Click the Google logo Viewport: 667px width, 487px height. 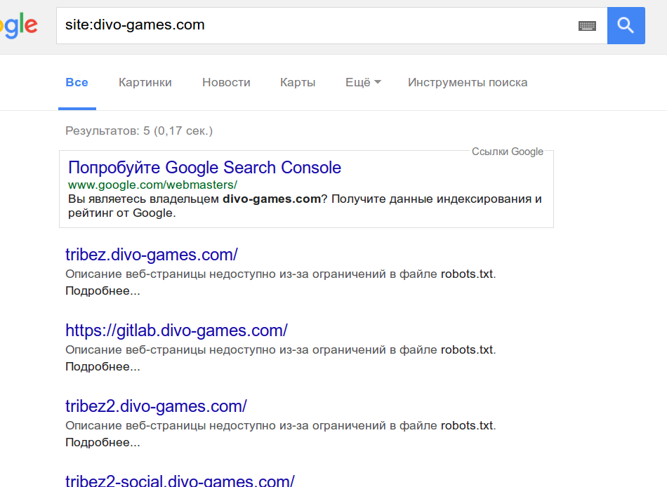pos(19,25)
